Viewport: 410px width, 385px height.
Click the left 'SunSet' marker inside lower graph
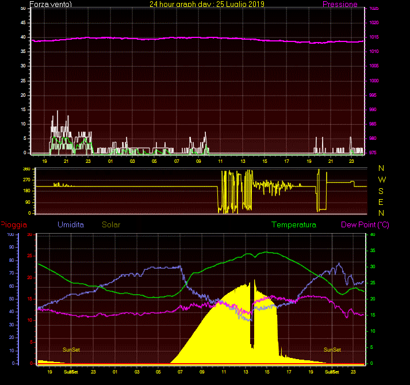click(x=71, y=350)
